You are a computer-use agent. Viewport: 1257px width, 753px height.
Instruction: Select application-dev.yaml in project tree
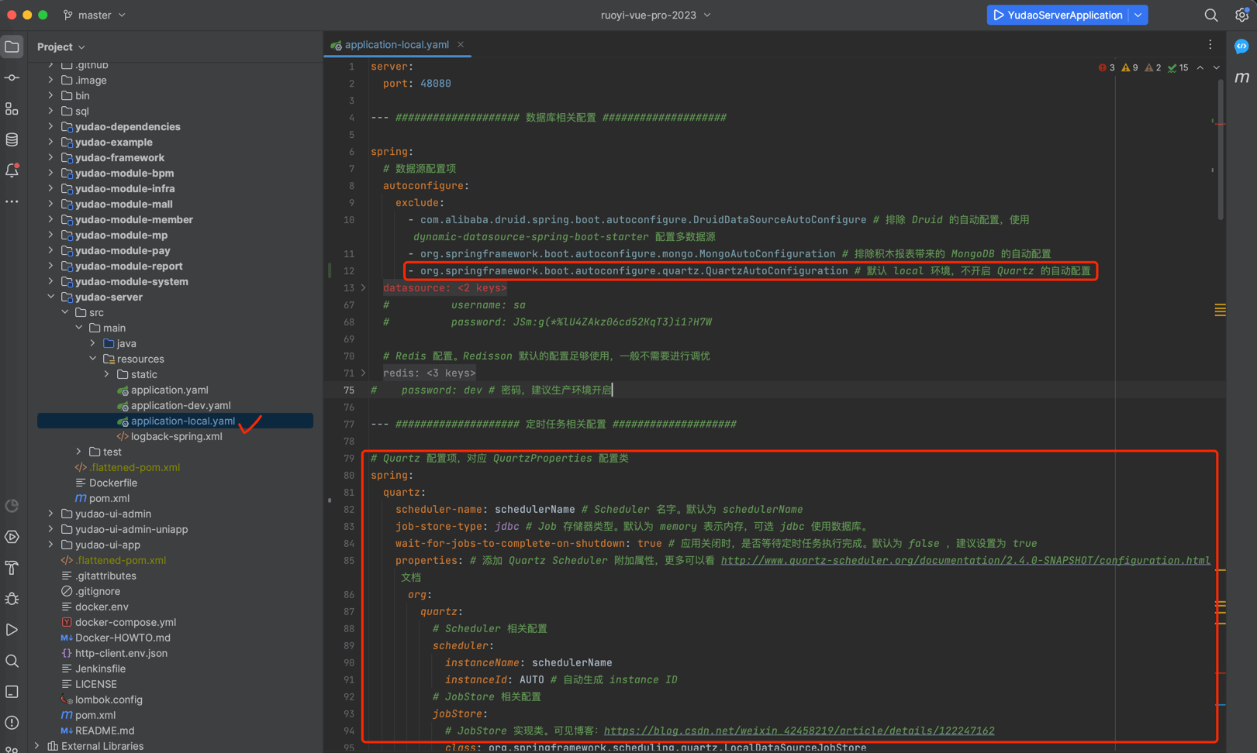pos(181,405)
